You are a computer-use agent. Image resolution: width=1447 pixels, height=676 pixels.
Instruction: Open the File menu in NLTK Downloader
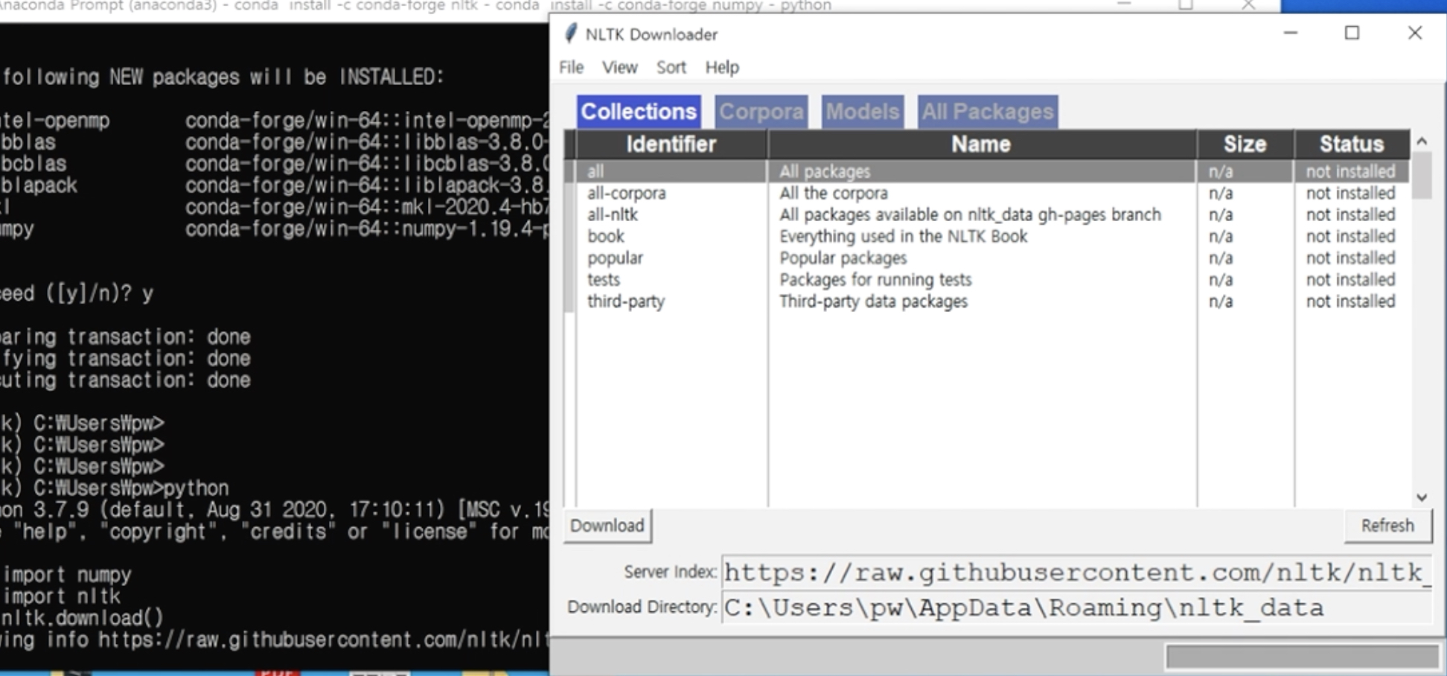click(571, 68)
